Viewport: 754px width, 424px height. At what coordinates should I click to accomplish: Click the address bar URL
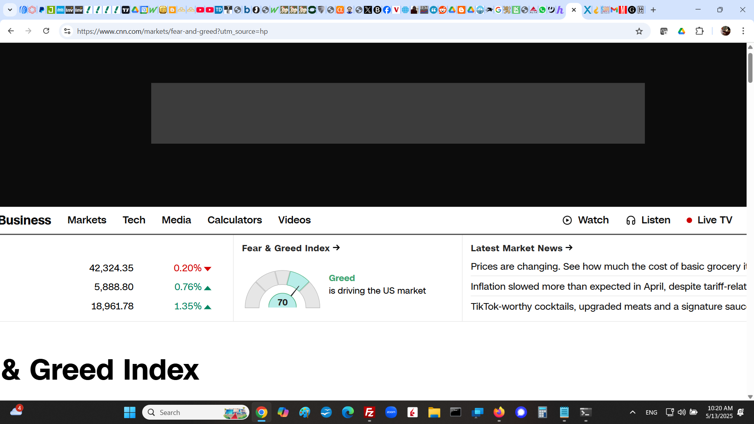(x=172, y=31)
